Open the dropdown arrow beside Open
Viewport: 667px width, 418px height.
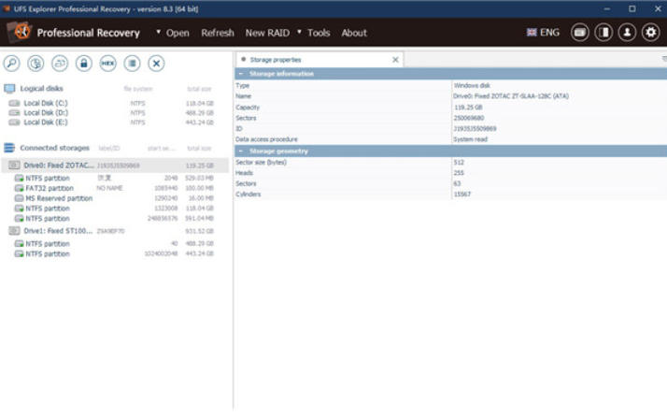point(159,32)
